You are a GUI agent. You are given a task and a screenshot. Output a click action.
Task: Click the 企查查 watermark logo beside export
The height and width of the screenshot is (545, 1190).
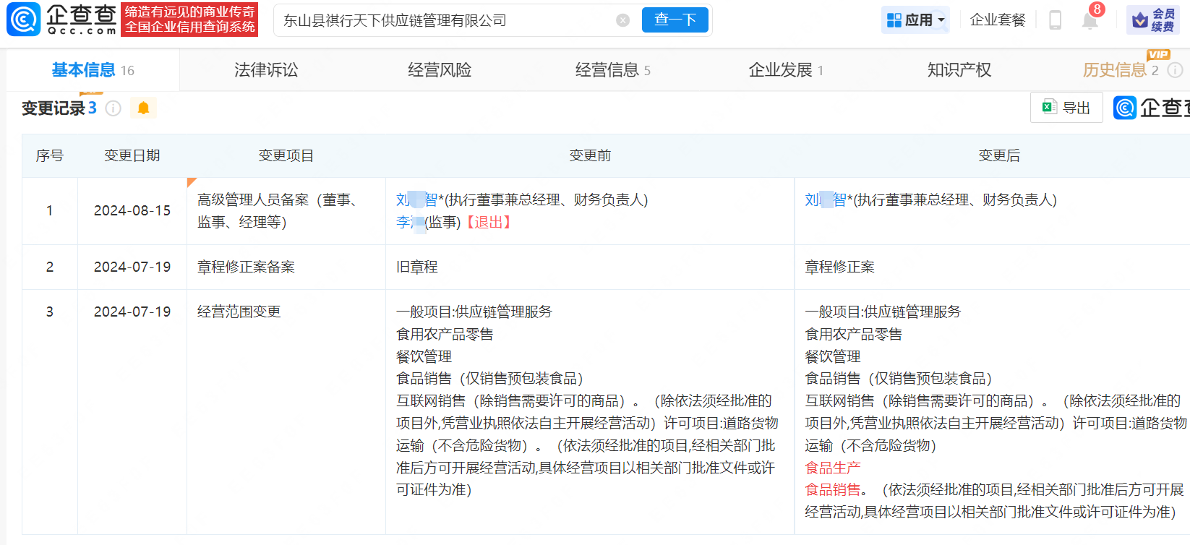[x=1152, y=108]
